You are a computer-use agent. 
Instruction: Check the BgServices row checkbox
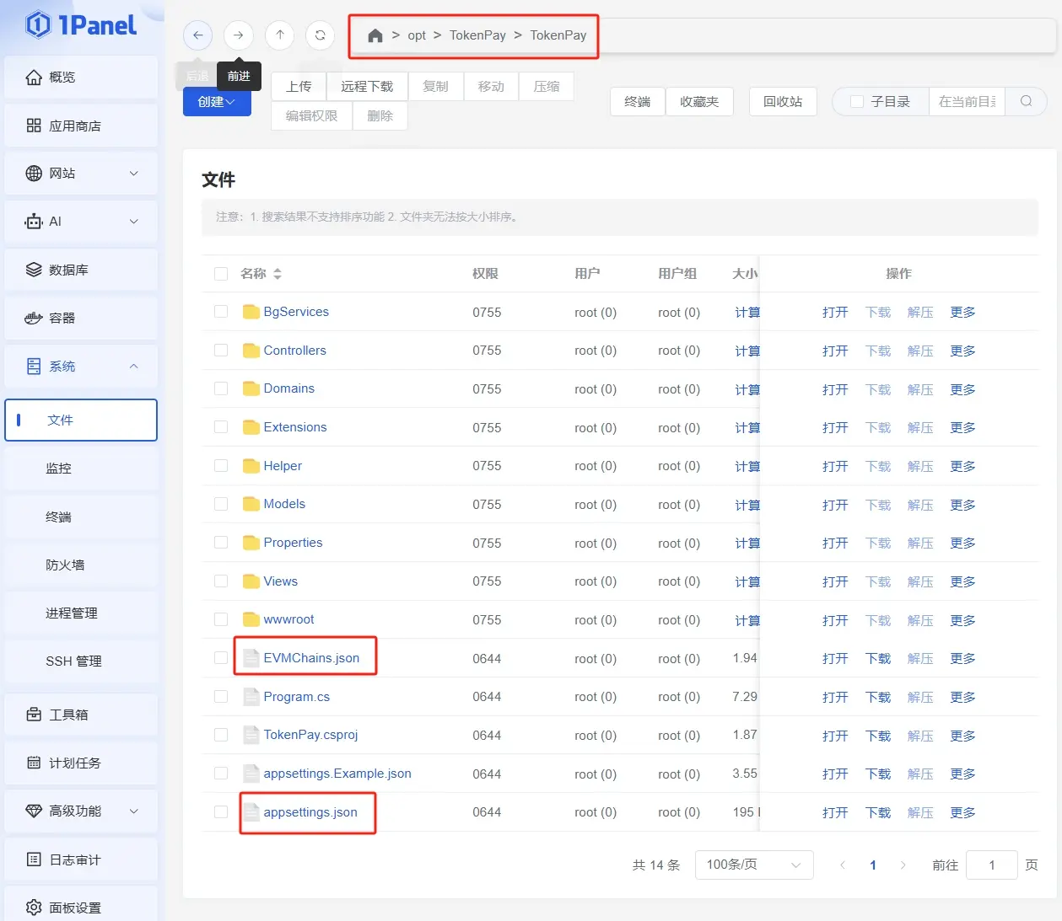tap(221, 312)
